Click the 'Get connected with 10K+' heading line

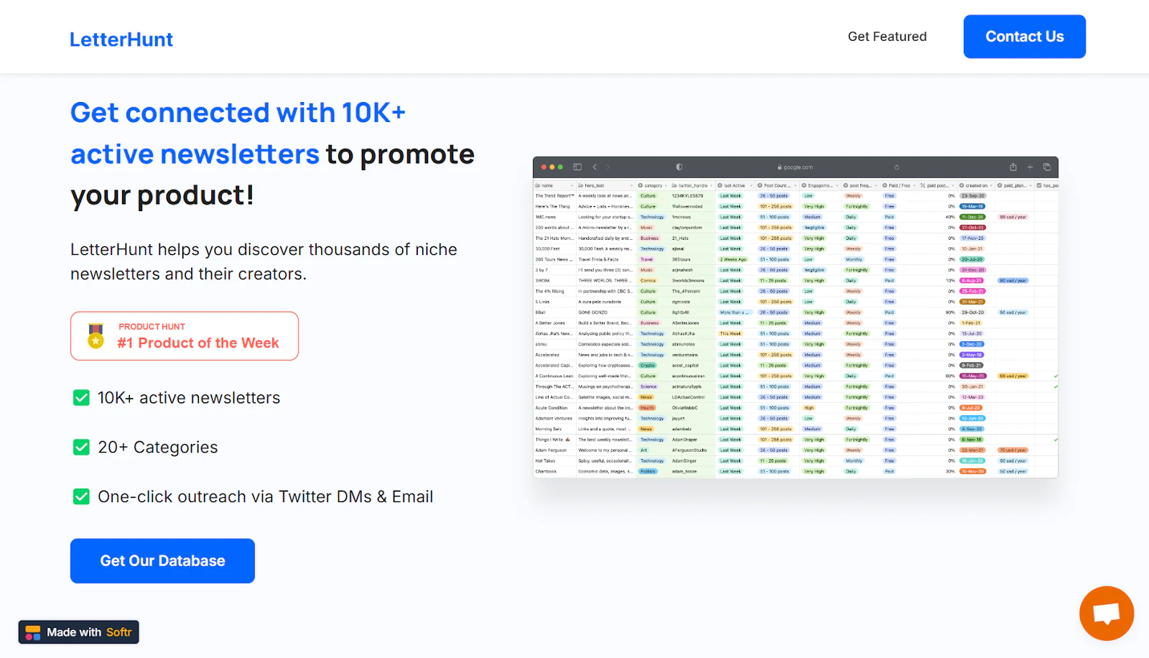(x=238, y=113)
